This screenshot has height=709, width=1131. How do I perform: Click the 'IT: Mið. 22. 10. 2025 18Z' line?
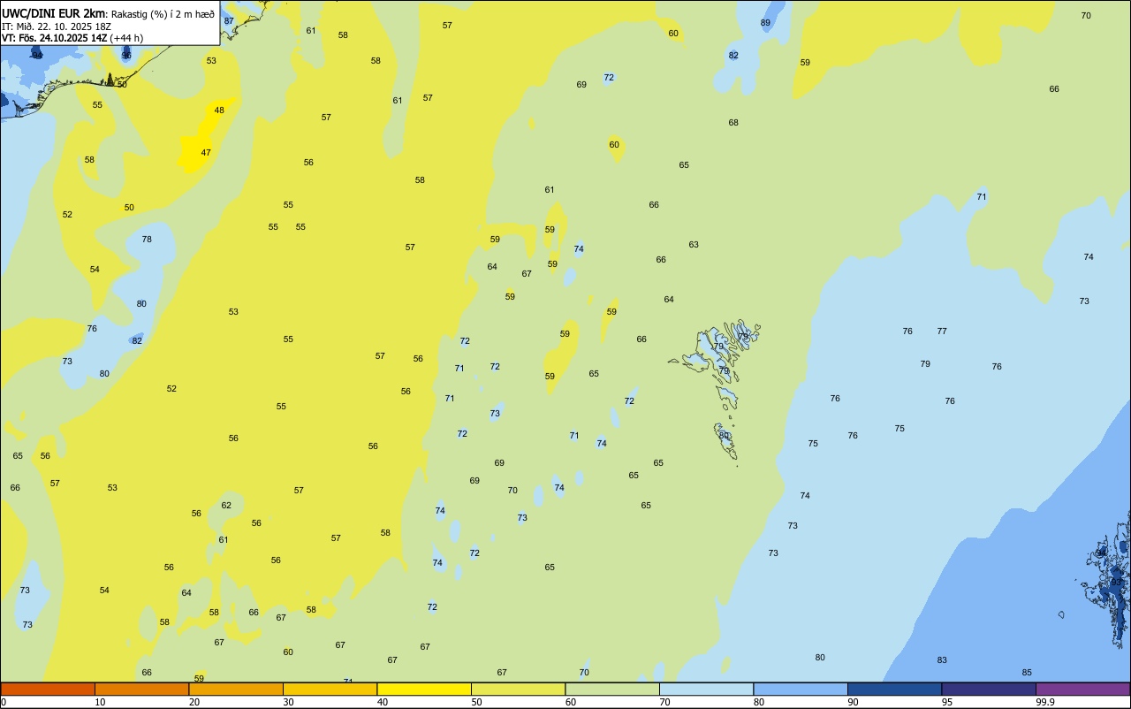pyautogui.click(x=56, y=26)
